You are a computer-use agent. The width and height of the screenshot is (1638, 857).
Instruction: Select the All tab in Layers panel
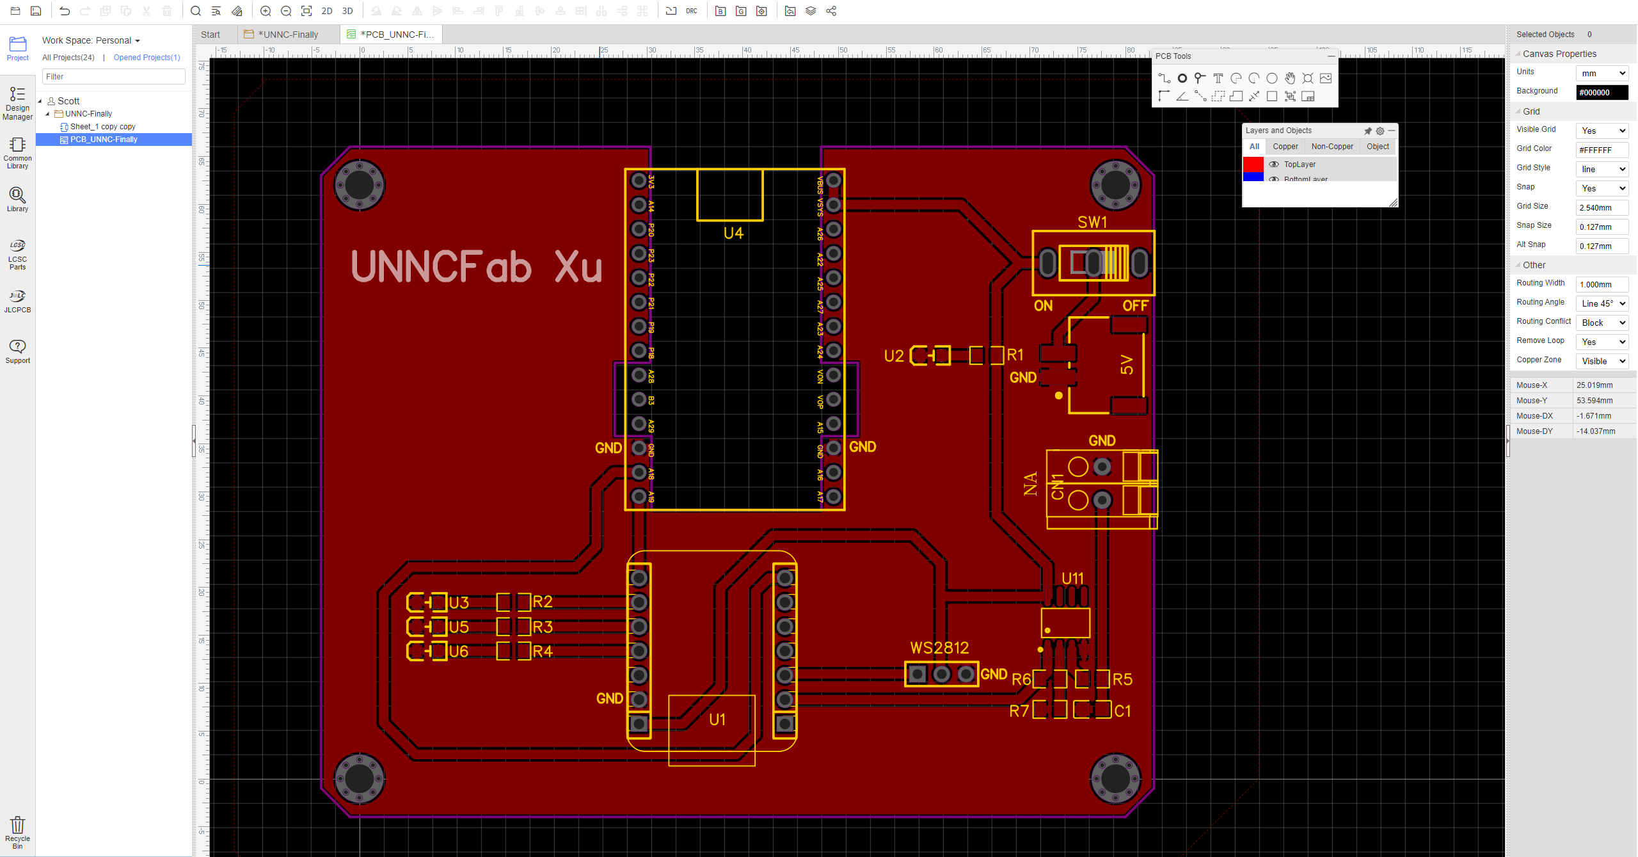click(1254, 147)
